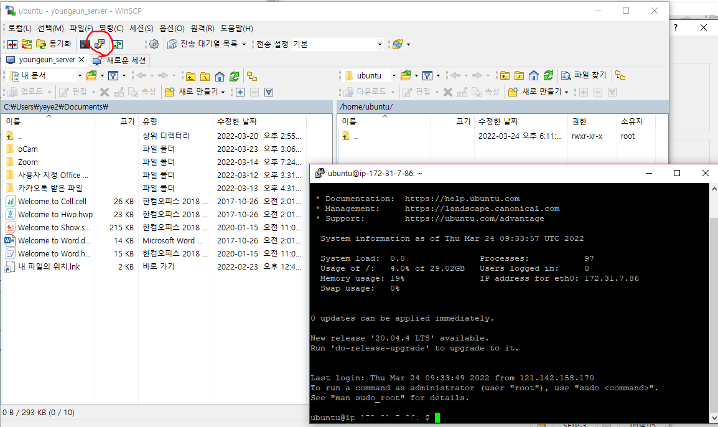
Task: Open the 전송 설정 기본 combo box
Action: coord(337,44)
